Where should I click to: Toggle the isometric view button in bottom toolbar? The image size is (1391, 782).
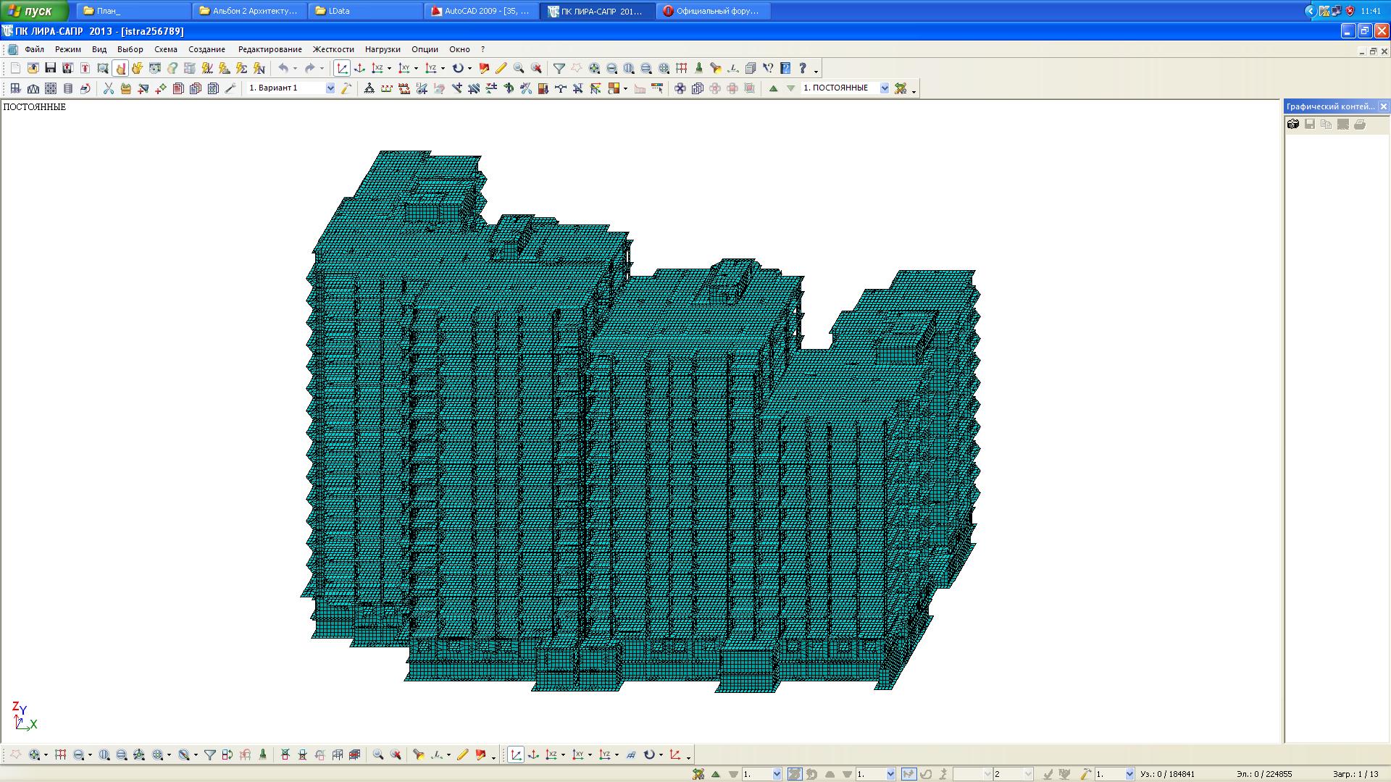(516, 754)
